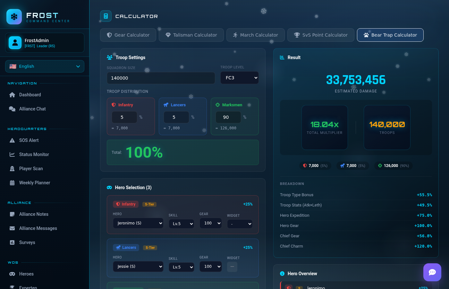Click the Marksmen percentage input field
Screen dimensions: 449x289
[x=228, y=117]
